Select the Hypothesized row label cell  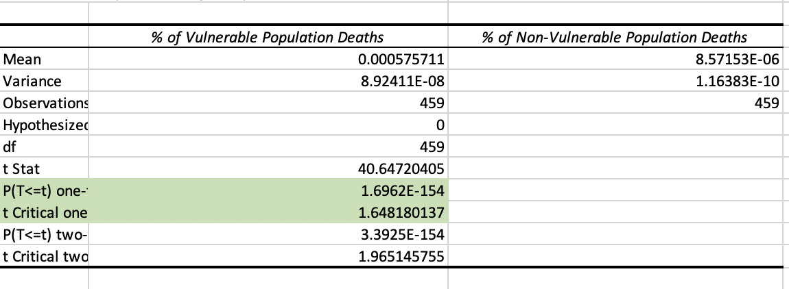45,125
